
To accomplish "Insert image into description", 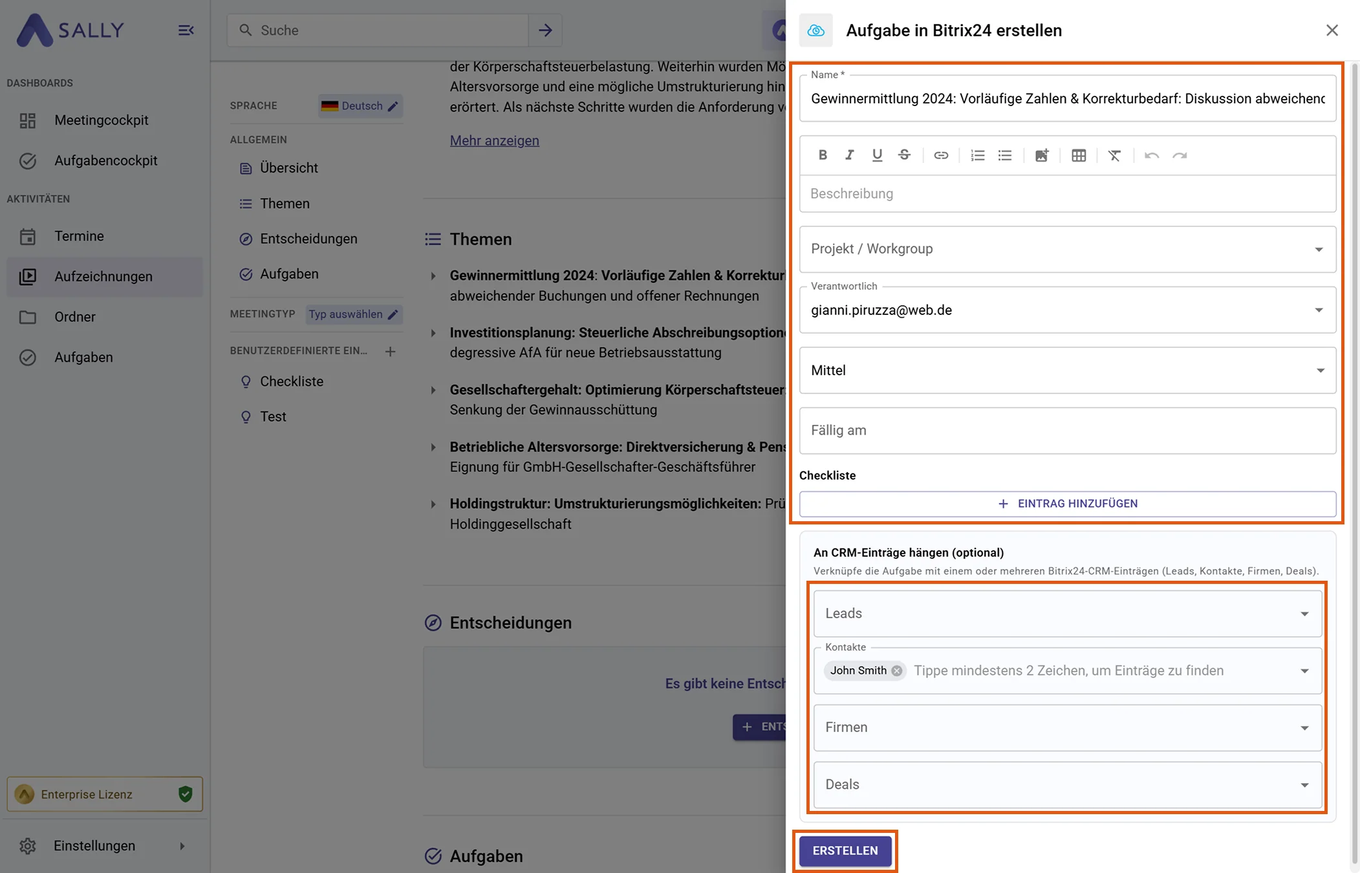I will click(1042, 155).
